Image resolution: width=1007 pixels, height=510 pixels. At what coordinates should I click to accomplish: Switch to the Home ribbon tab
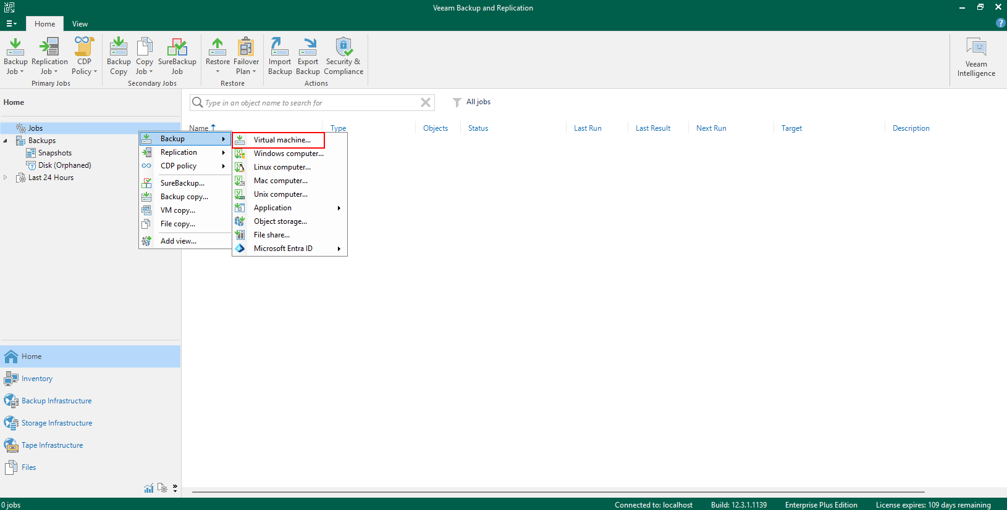click(45, 24)
